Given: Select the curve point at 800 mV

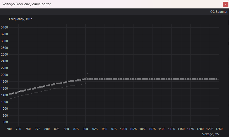Looking at the screenshot, I should click(x=47, y=86).
